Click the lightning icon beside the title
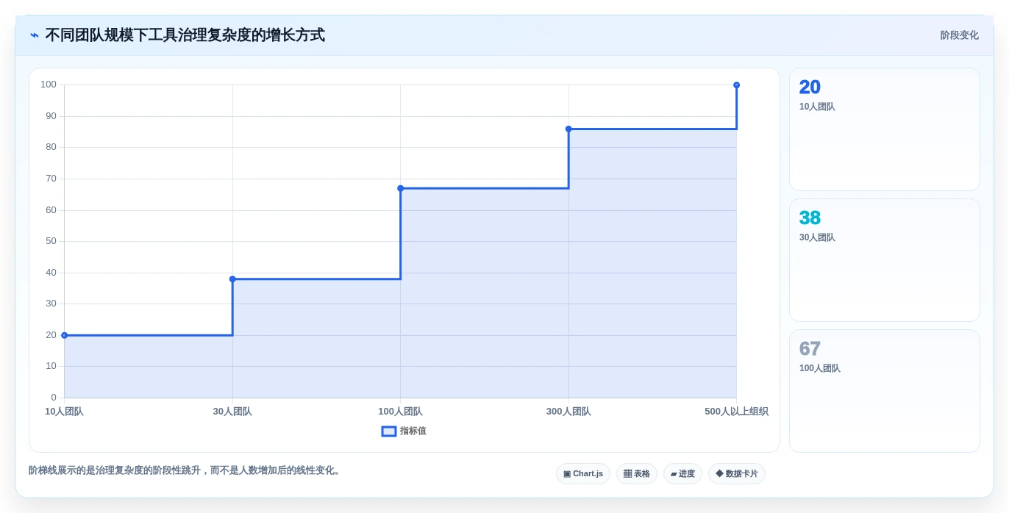Viewport: 1009px width, 513px height. [35, 35]
